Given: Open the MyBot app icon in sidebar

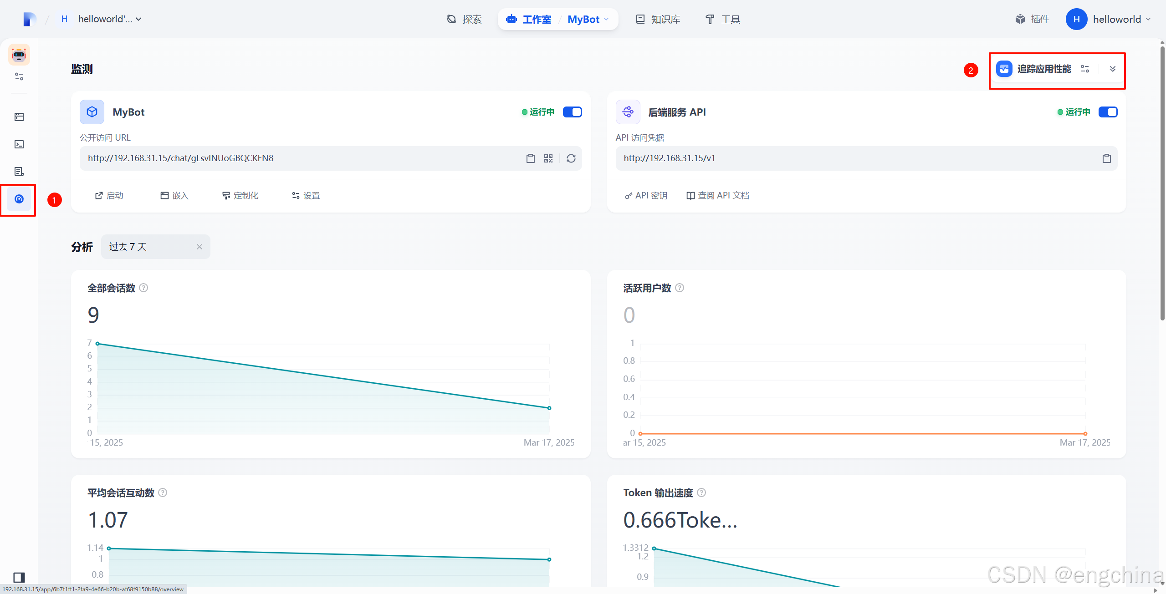Looking at the screenshot, I should click(19, 55).
